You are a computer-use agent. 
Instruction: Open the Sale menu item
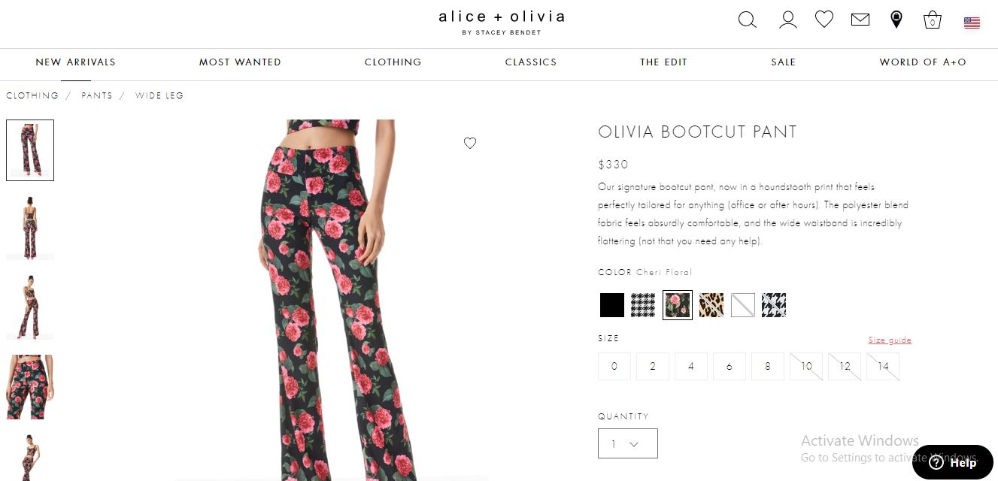(783, 62)
